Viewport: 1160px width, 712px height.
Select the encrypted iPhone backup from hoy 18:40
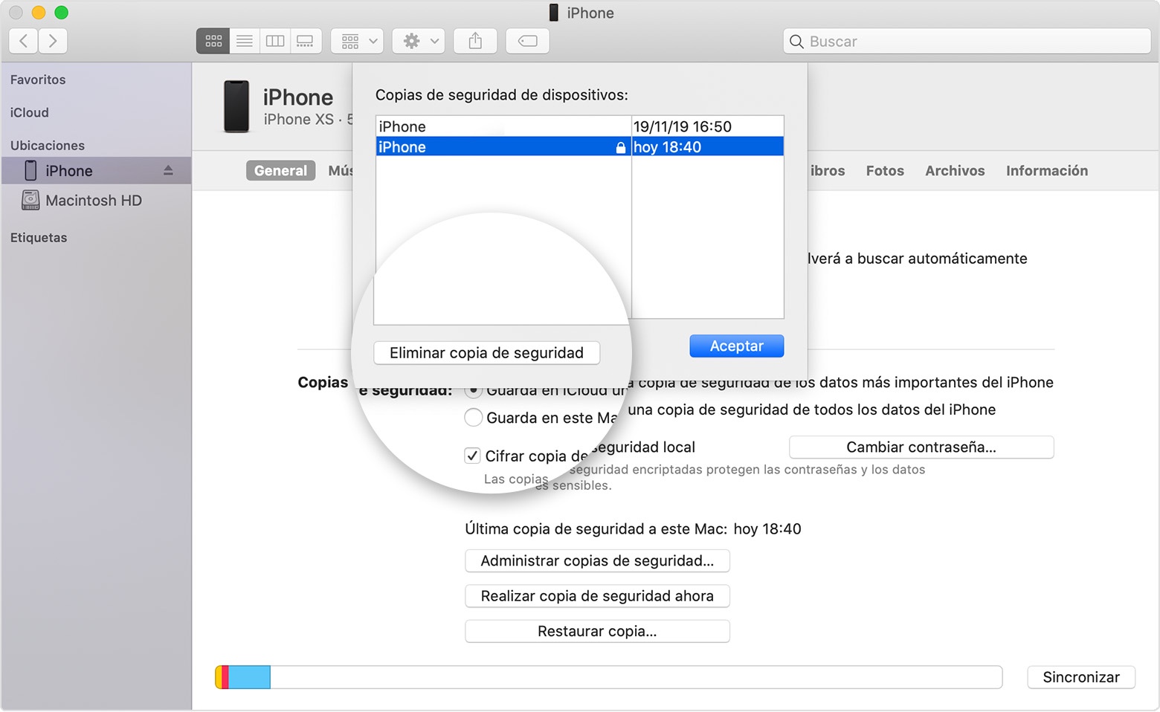click(580, 147)
